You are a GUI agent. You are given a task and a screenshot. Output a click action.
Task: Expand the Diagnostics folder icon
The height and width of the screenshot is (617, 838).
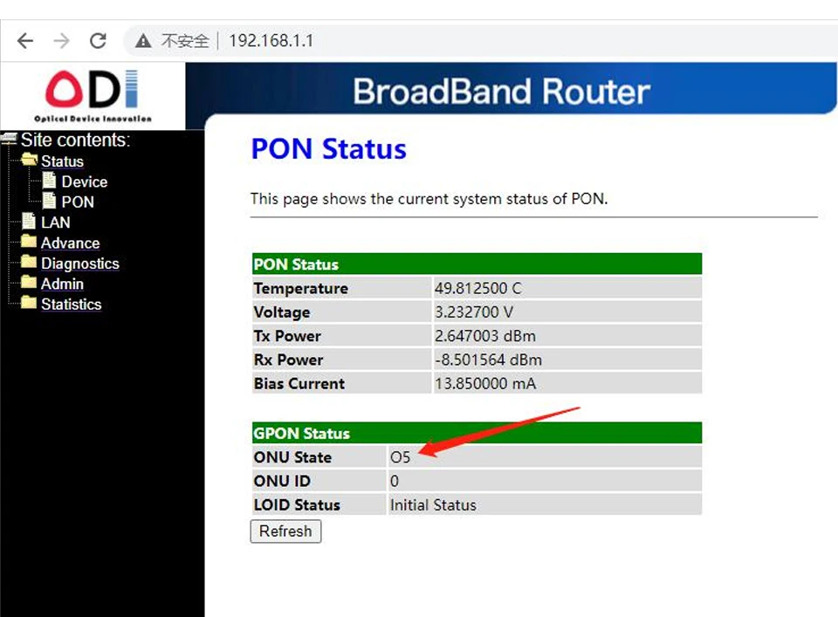pyautogui.click(x=29, y=263)
